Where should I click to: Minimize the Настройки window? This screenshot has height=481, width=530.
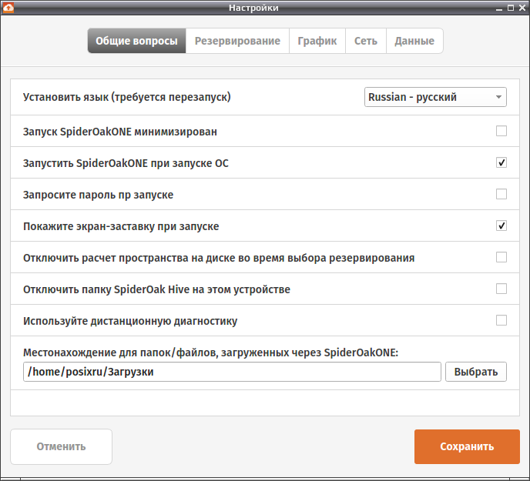coord(499,8)
